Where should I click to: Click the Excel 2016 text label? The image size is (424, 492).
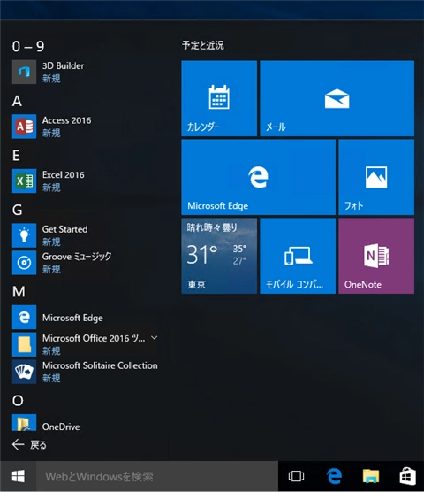pos(64,175)
